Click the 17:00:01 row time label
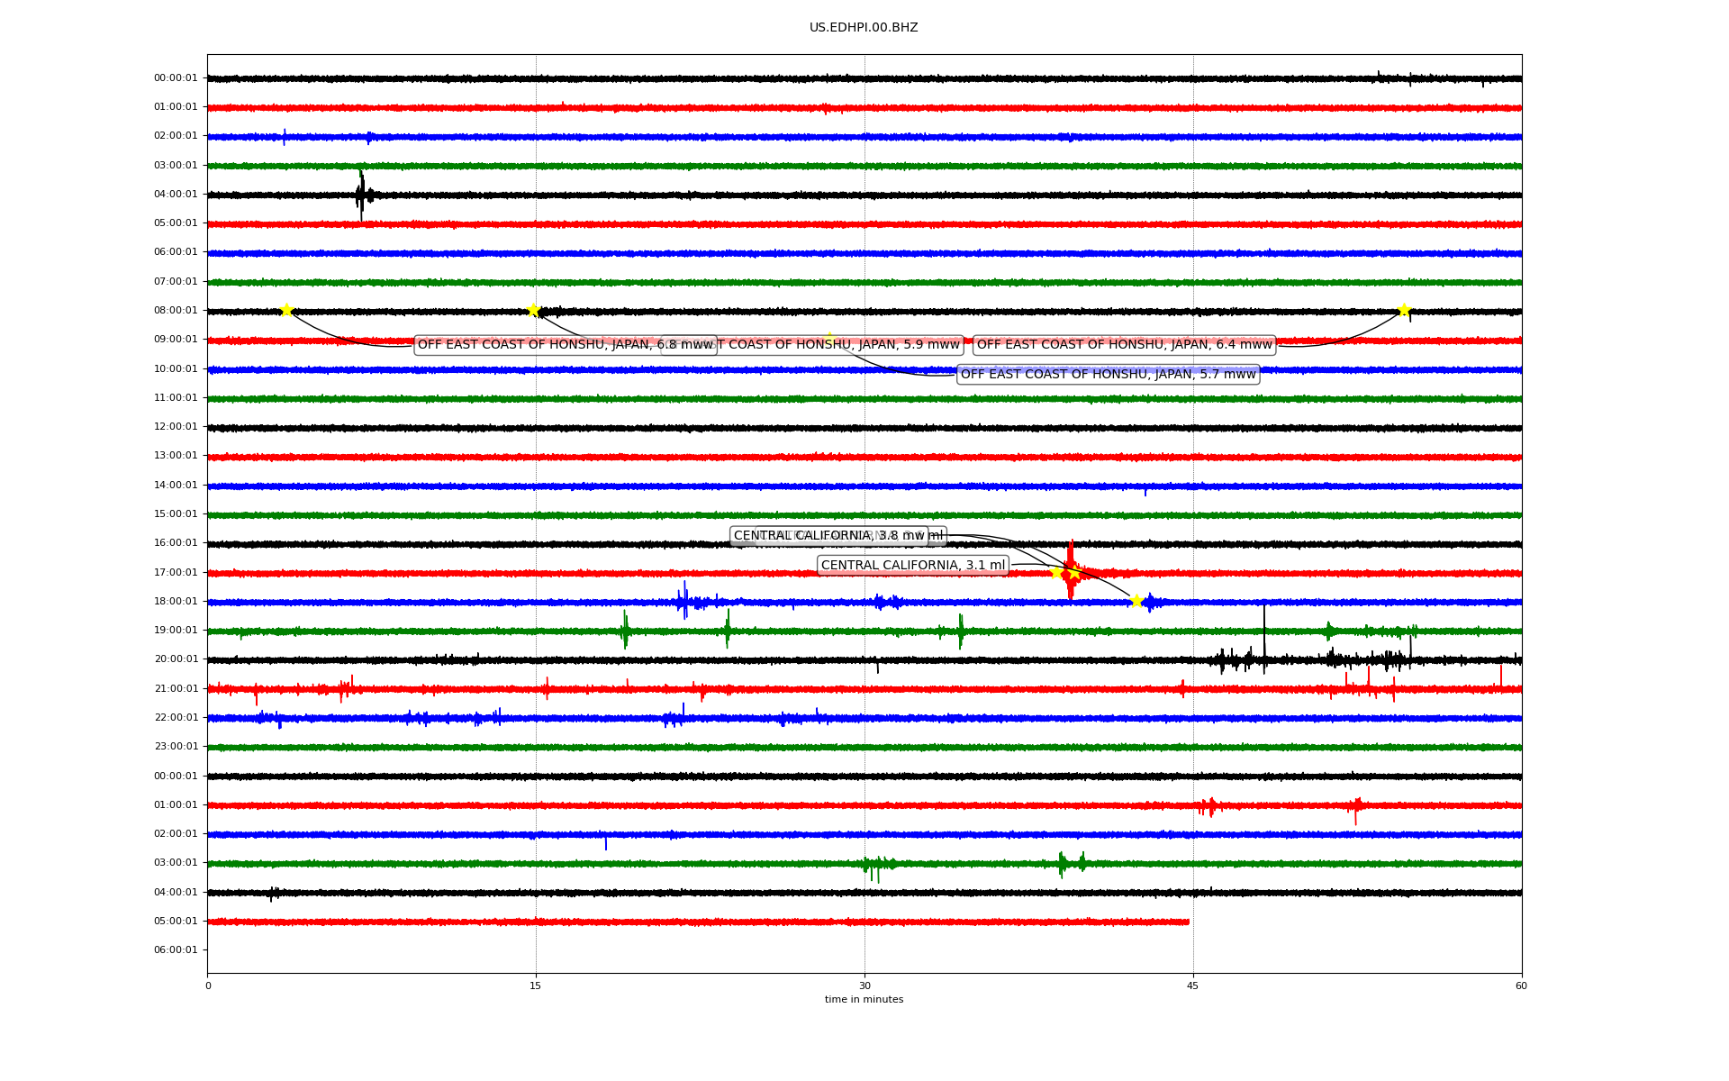Viewport: 1729px width, 1081px height. click(x=176, y=572)
